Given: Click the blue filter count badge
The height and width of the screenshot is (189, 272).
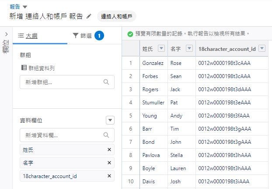Looking at the screenshot, I should click(99, 36).
